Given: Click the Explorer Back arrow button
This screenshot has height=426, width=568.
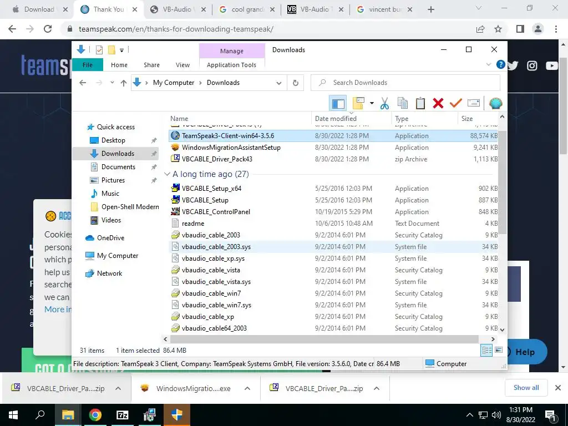Looking at the screenshot, I should click(x=83, y=83).
